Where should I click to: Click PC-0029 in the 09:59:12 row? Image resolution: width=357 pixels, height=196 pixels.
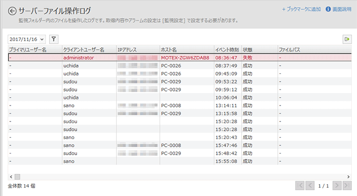pyautogui.click(x=171, y=89)
